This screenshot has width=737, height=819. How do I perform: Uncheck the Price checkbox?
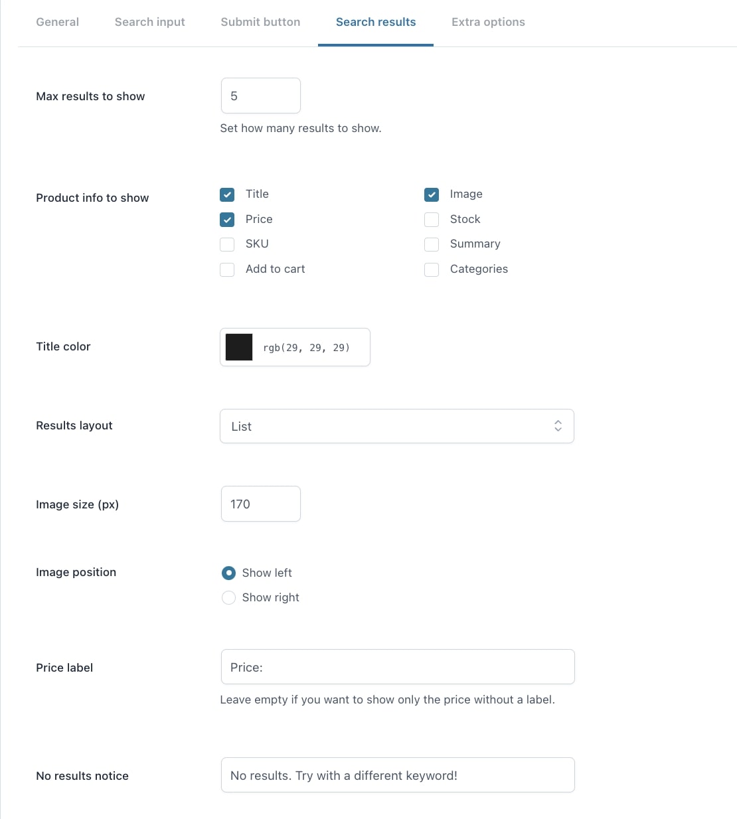(227, 220)
